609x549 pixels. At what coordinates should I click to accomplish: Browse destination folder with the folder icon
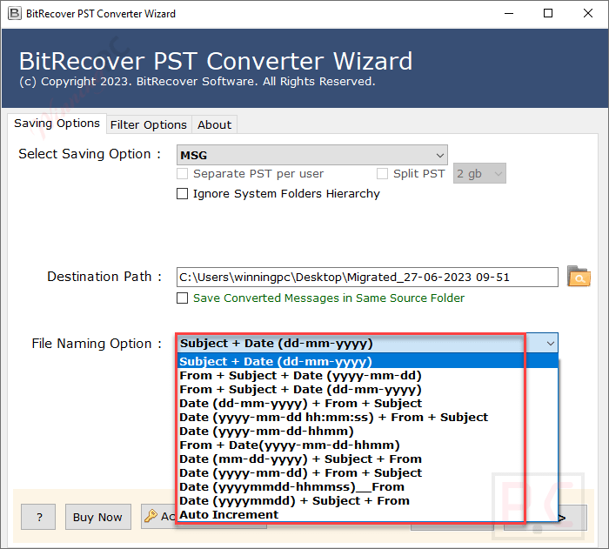pyautogui.click(x=579, y=277)
